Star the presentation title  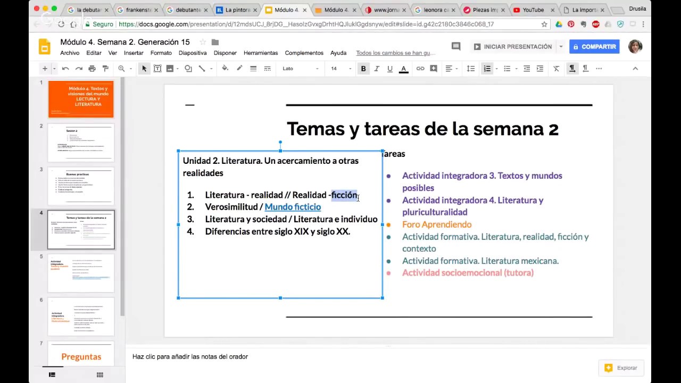[203, 43]
